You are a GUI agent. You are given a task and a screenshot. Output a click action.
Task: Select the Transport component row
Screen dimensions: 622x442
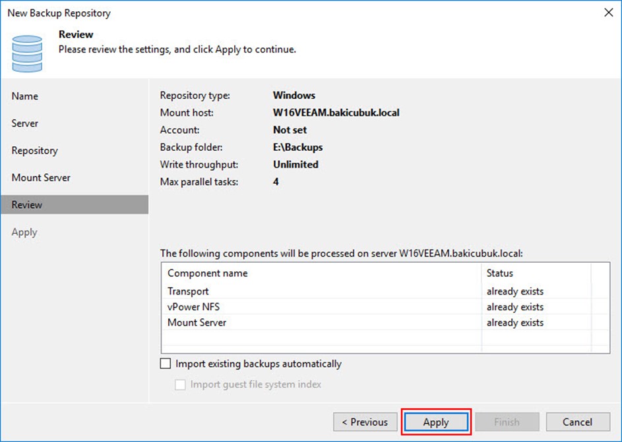point(188,291)
